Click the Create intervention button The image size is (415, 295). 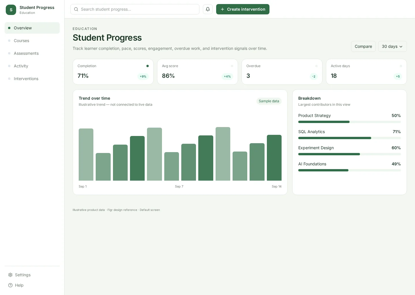point(243,9)
